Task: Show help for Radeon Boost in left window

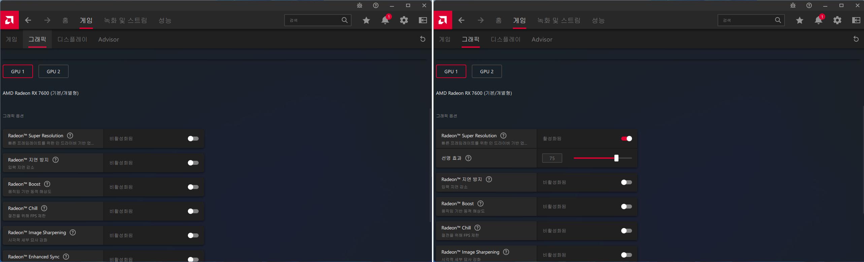Action: click(x=47, y=184)
